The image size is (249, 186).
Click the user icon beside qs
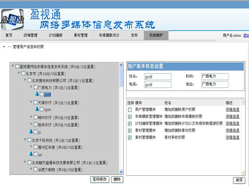click(31, 154)
